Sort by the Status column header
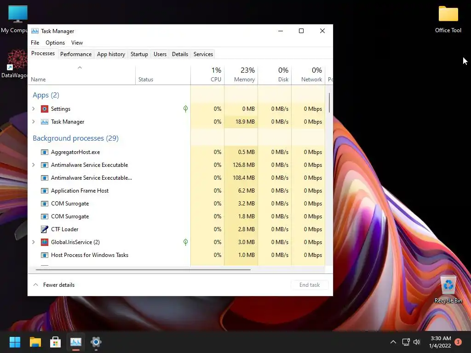 point(163,75)
